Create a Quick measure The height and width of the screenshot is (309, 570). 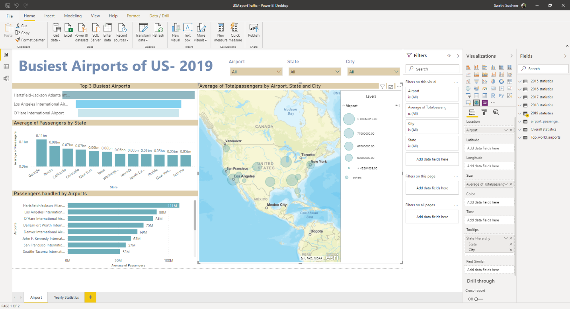click(x=235, y=32)
